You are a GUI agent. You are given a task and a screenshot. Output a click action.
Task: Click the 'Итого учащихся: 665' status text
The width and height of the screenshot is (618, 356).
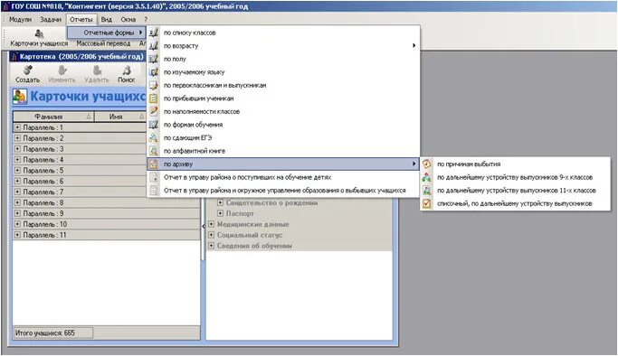[45, 333]
